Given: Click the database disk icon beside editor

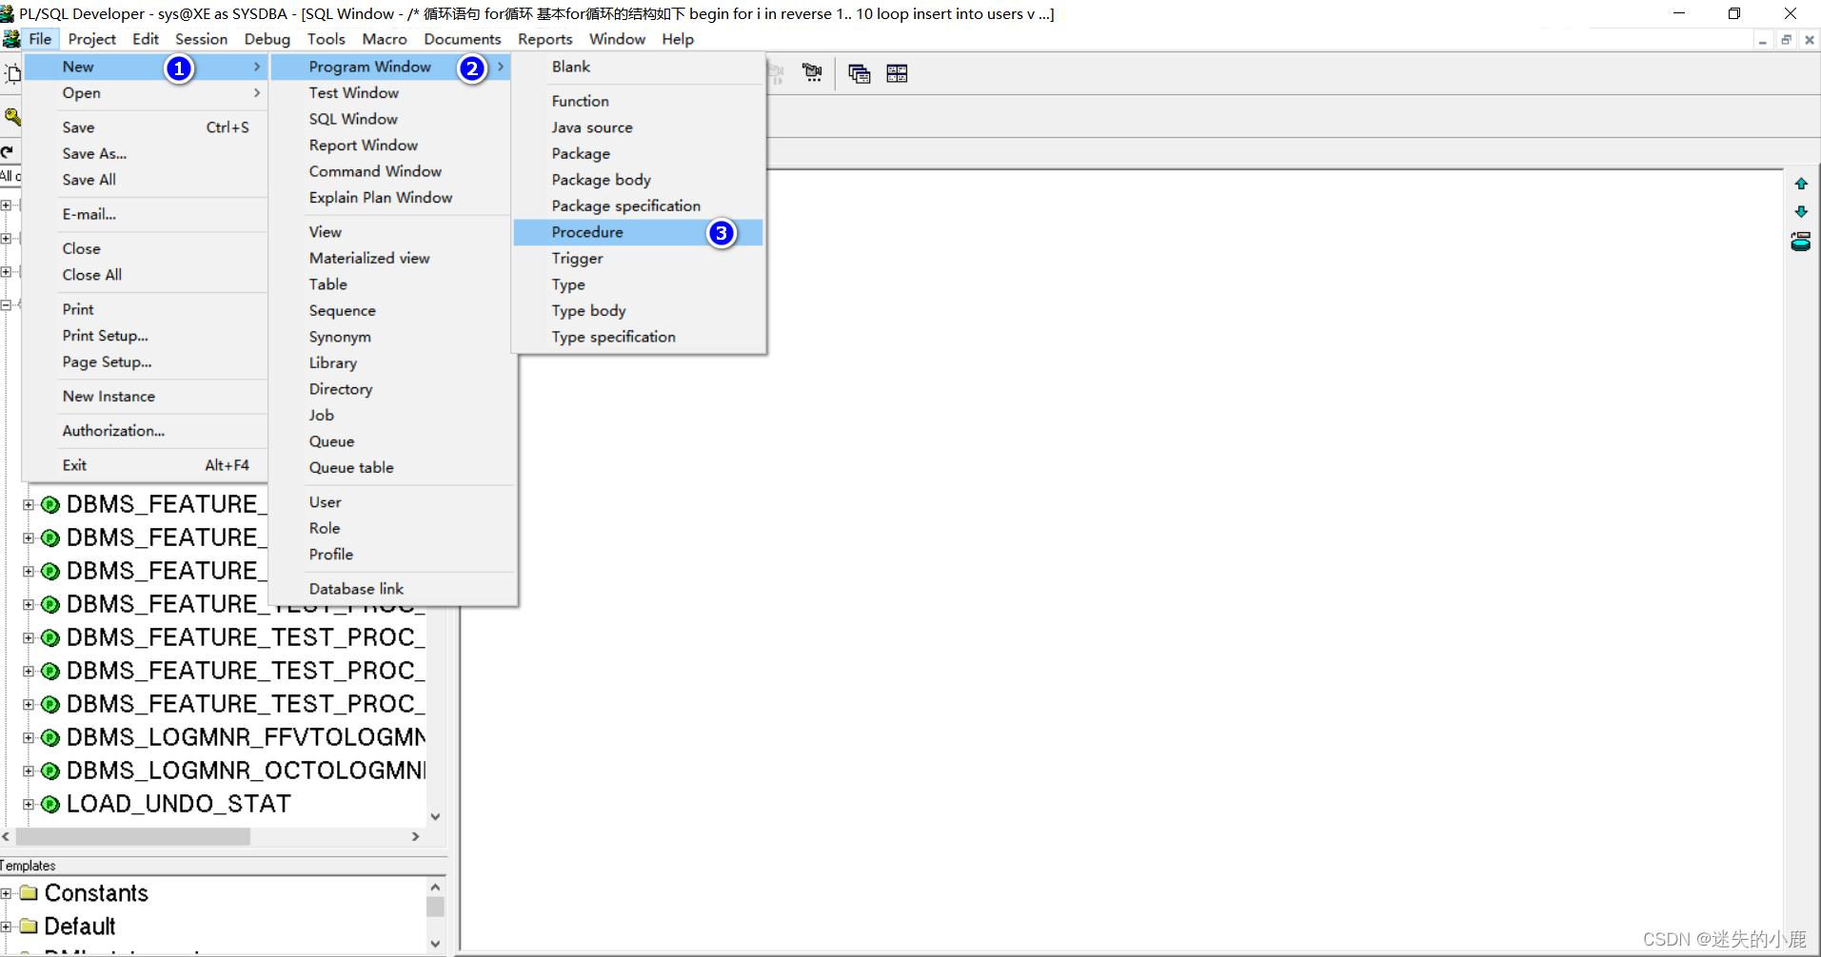Looking at the screenshot, I should point(1800,242).
